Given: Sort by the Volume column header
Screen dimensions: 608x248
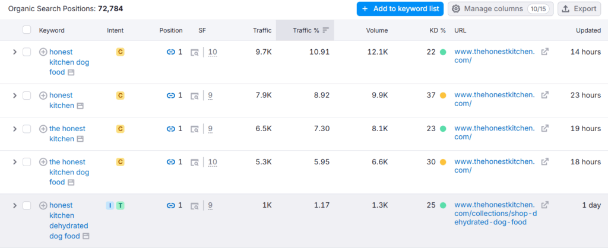Looking at the screenshot, I should [376, 30].
